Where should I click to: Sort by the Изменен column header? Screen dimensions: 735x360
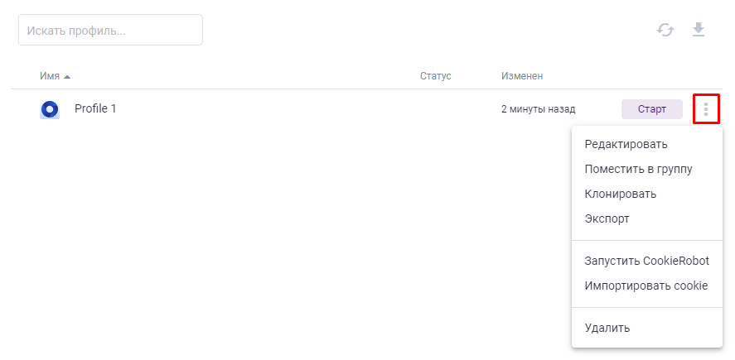[x=522, y=76]
